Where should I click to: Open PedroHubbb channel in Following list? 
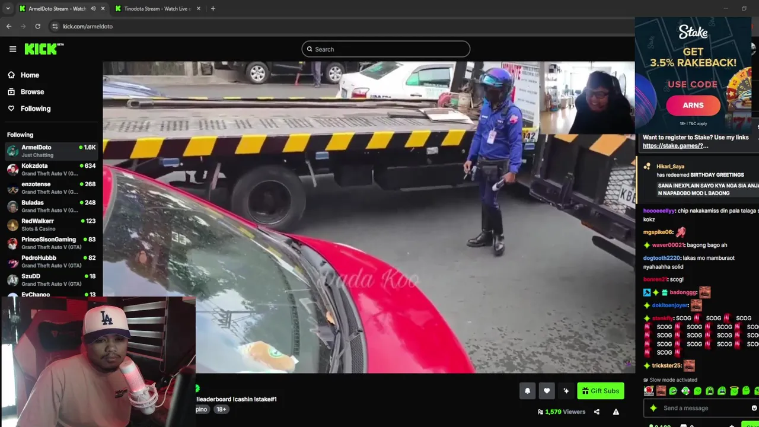[x=51, y=261]
